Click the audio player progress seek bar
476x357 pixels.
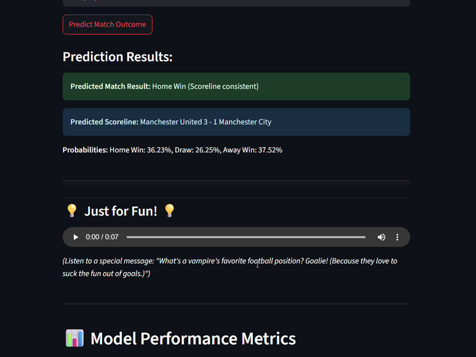click(x=246, y=237)
